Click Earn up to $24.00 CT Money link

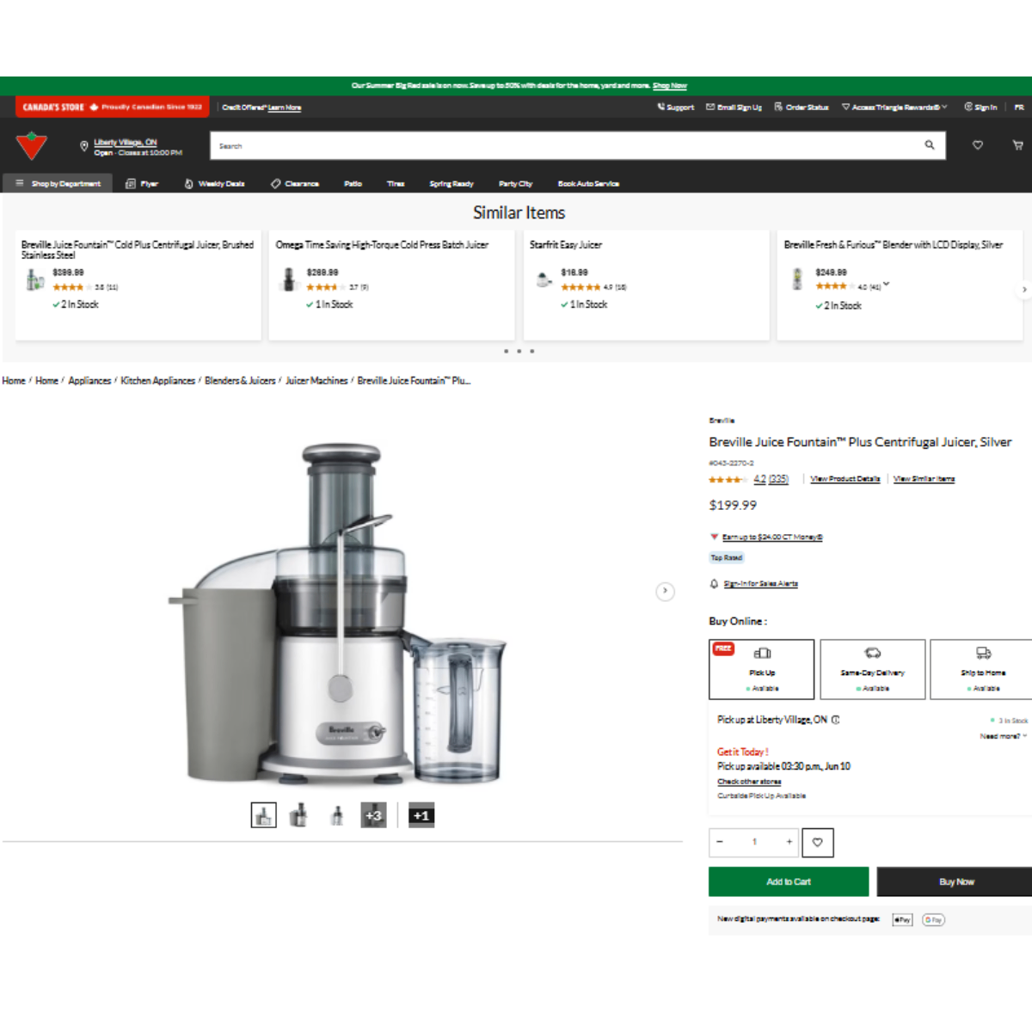772,537
